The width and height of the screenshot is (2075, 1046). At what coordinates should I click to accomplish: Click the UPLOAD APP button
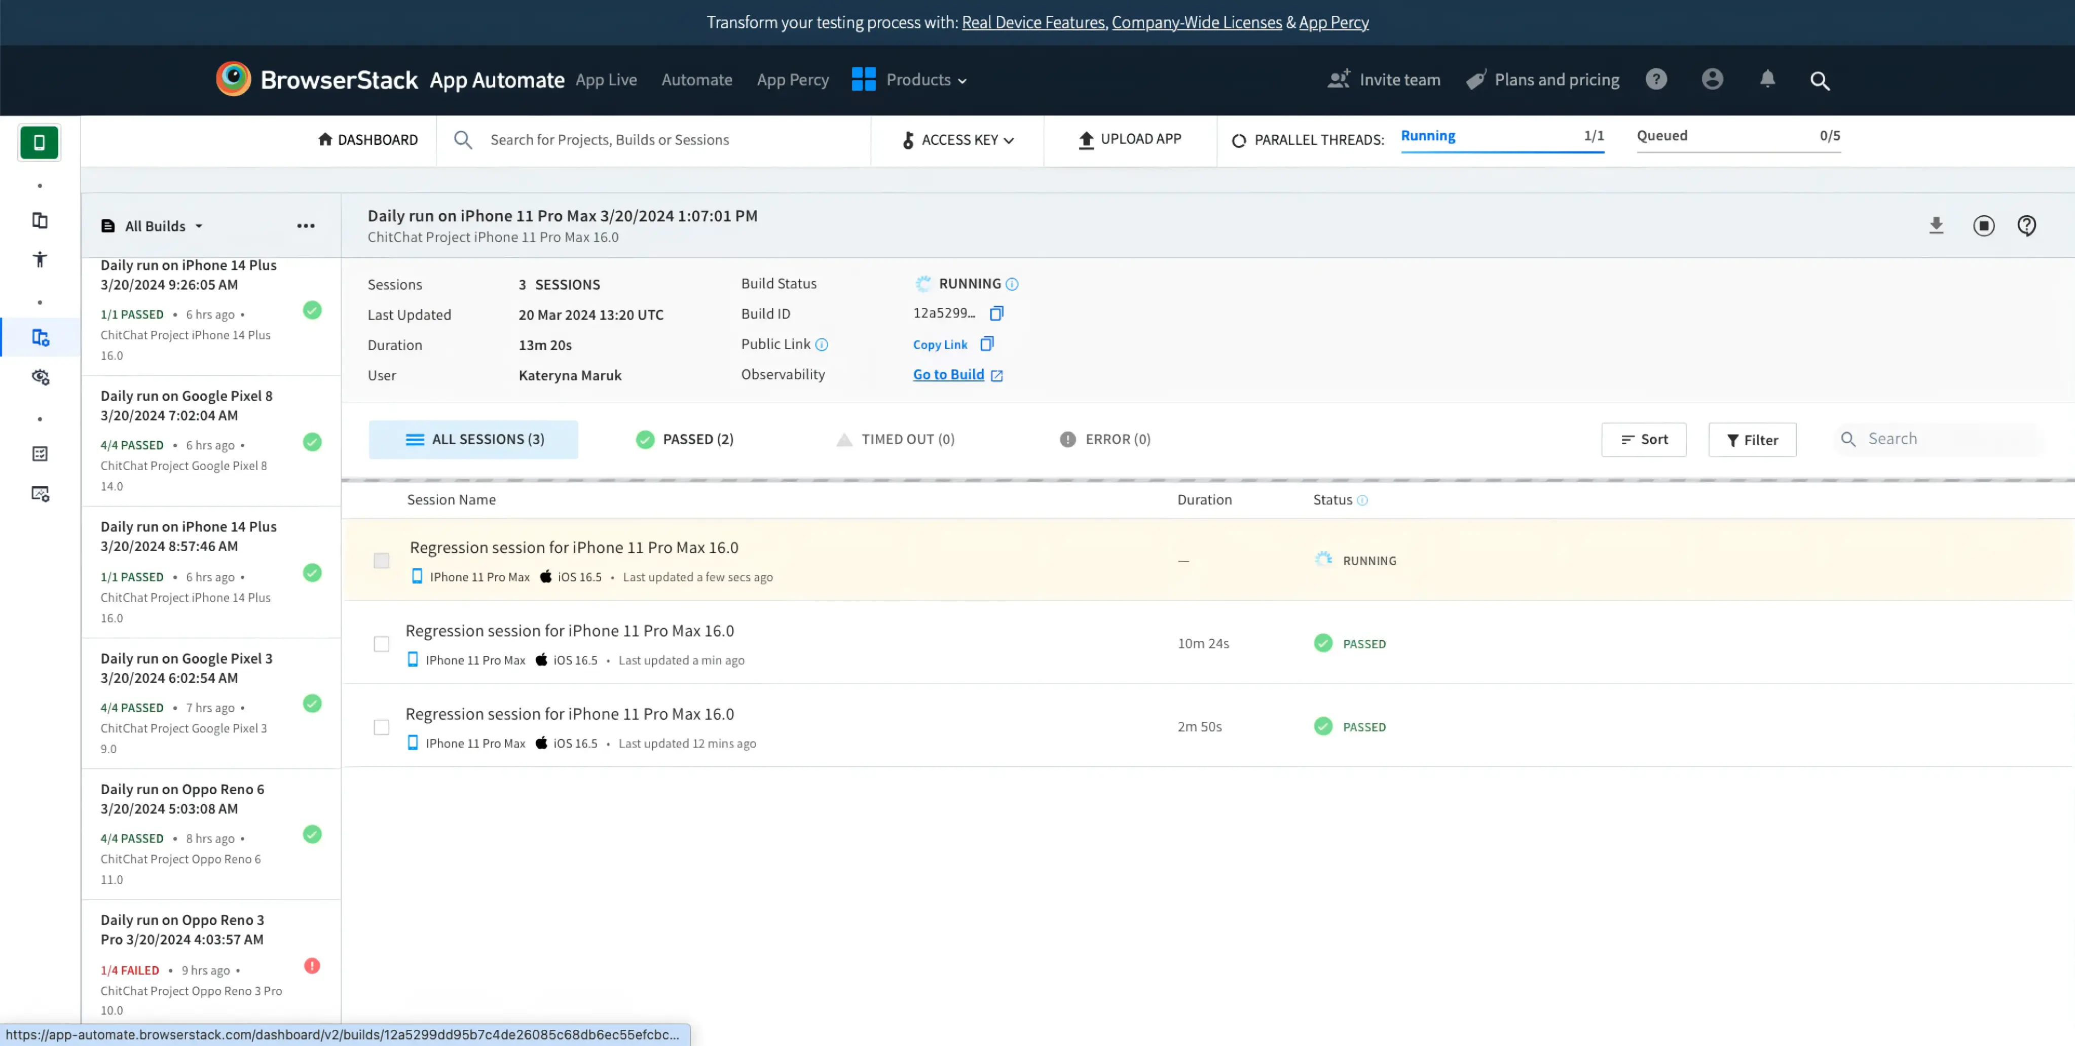pyautogui.click(x=1129, y=139)
